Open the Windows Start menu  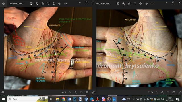click(x=3, y=99)
